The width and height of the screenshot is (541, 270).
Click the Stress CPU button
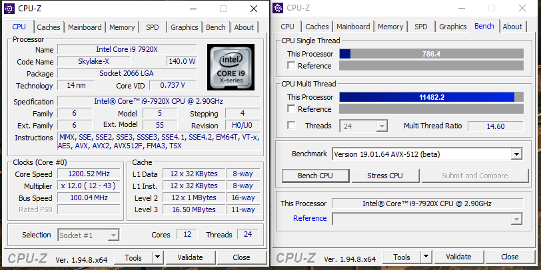pyautogui.click(x=385, y=176)
